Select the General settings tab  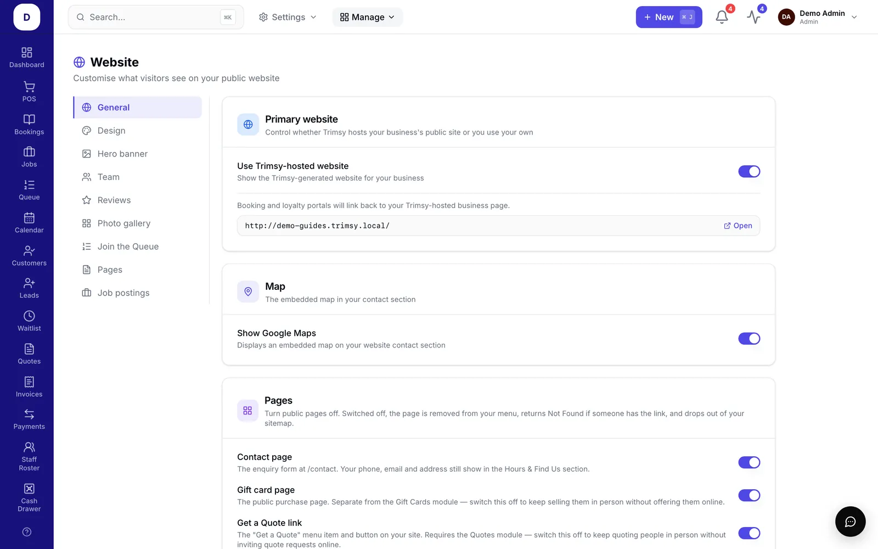(138, 108)
